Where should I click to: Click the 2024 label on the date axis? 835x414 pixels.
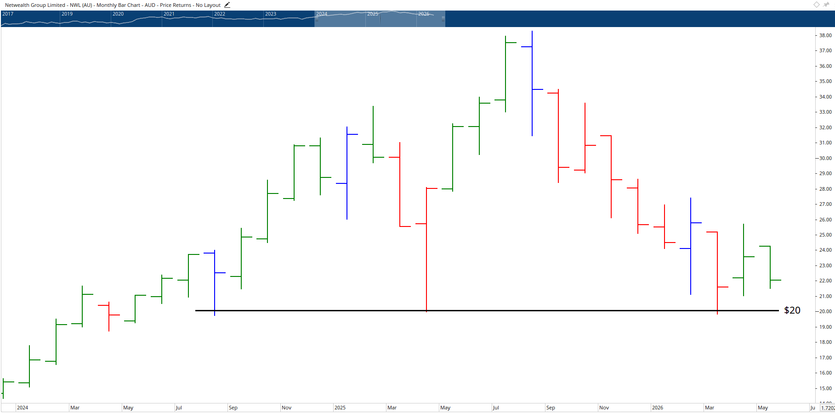coord(23,408)
